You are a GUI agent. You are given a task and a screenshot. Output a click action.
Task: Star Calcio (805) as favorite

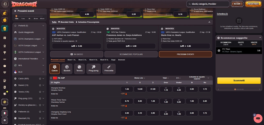pos(40,78)
